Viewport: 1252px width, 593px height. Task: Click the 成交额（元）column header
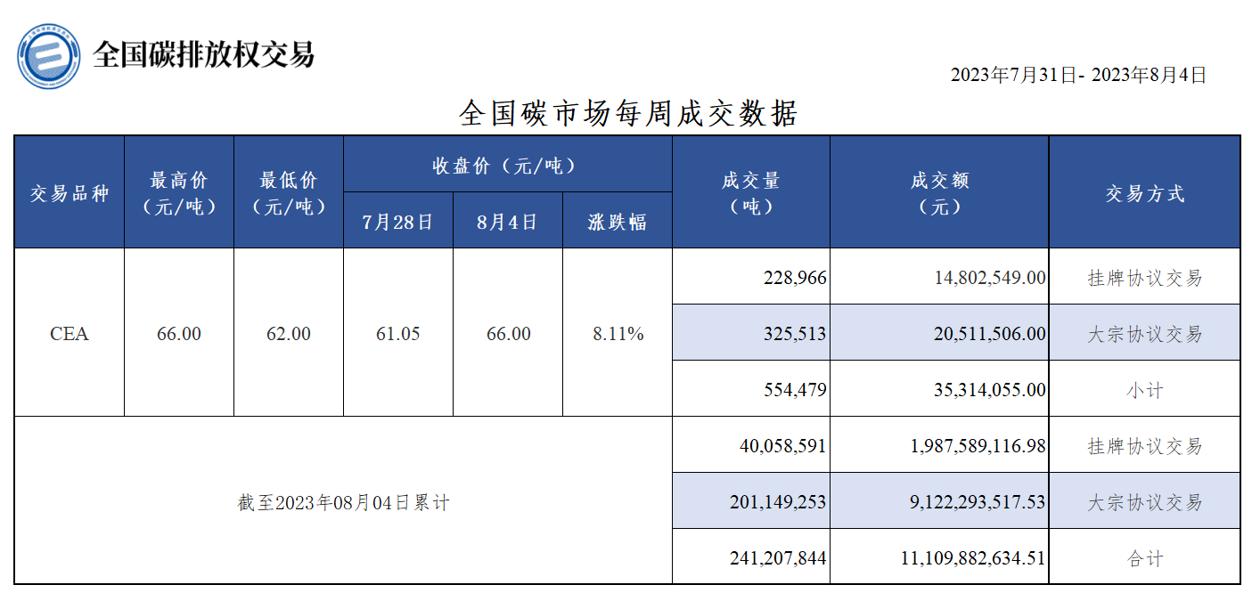click(x=939, y=192)
